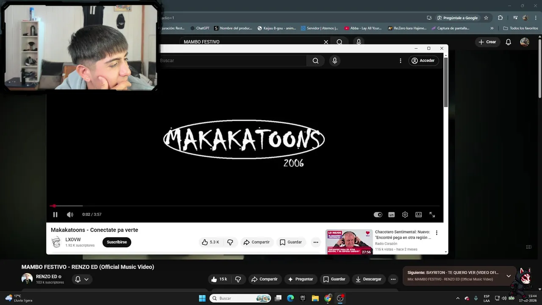Image resolution: width=542 pixels, height=305 pixels.
Task: Click Preguntar button under MAMBO FESTIVO
Action: pos(301,279)
